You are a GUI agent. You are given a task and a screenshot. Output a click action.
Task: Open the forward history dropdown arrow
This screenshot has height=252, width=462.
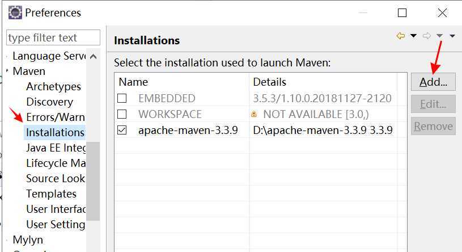click(439, 36)
